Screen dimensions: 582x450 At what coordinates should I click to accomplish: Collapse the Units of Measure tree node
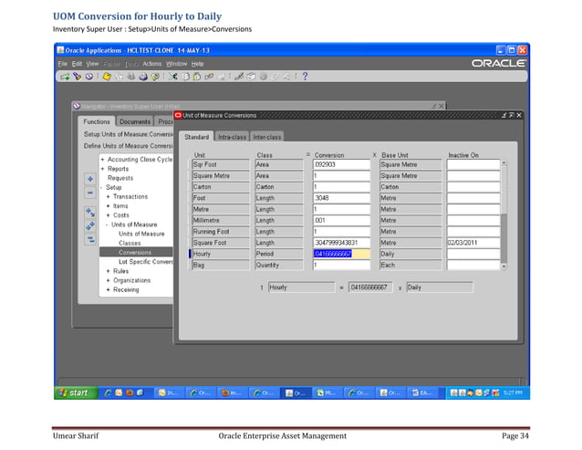(109, 225)
